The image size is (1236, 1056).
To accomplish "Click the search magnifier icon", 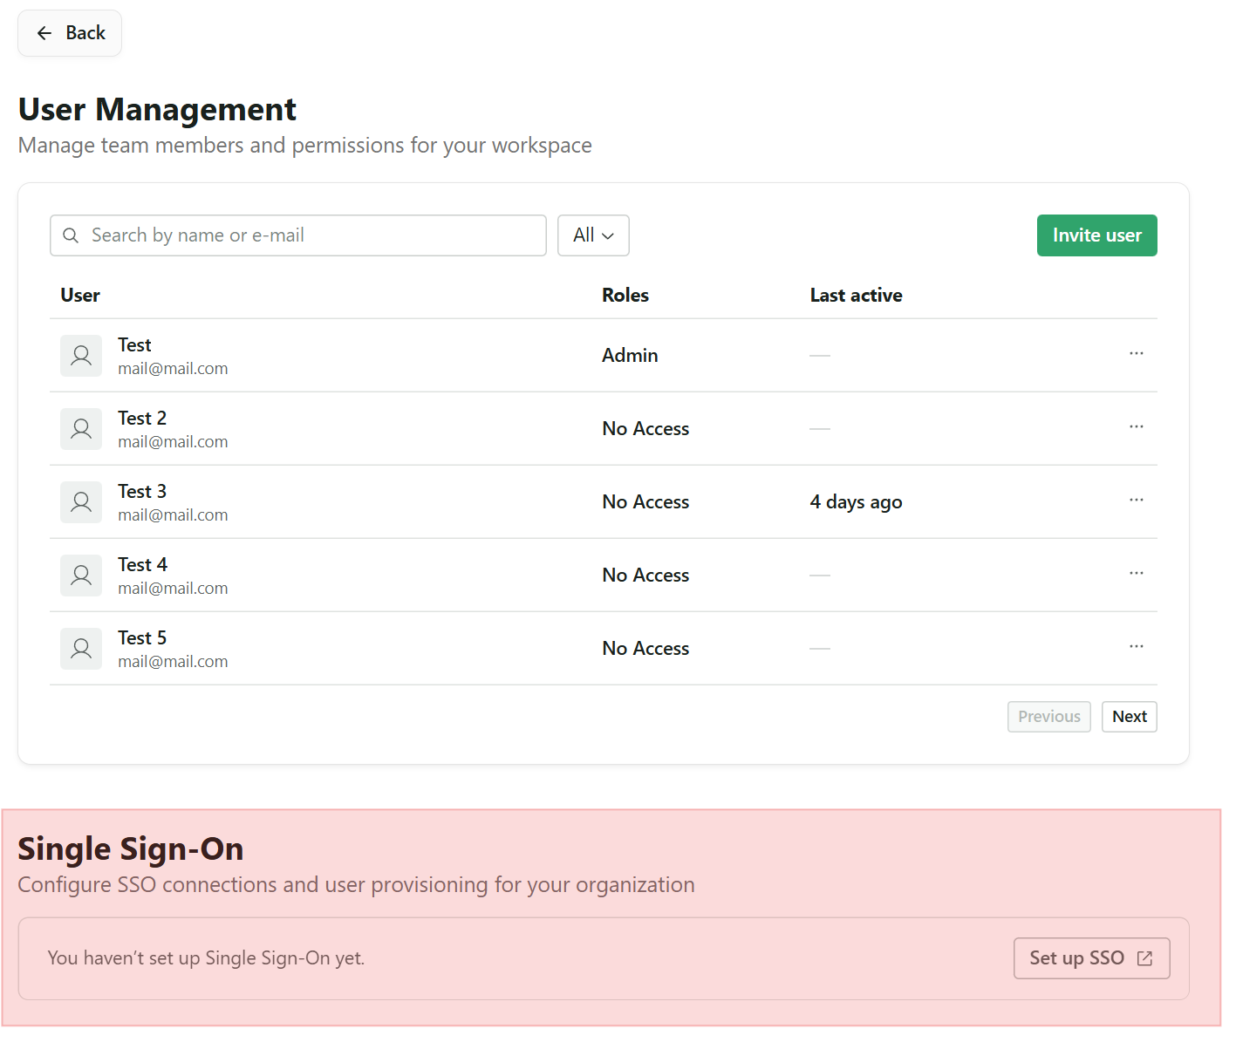I will tap(71, 235).
